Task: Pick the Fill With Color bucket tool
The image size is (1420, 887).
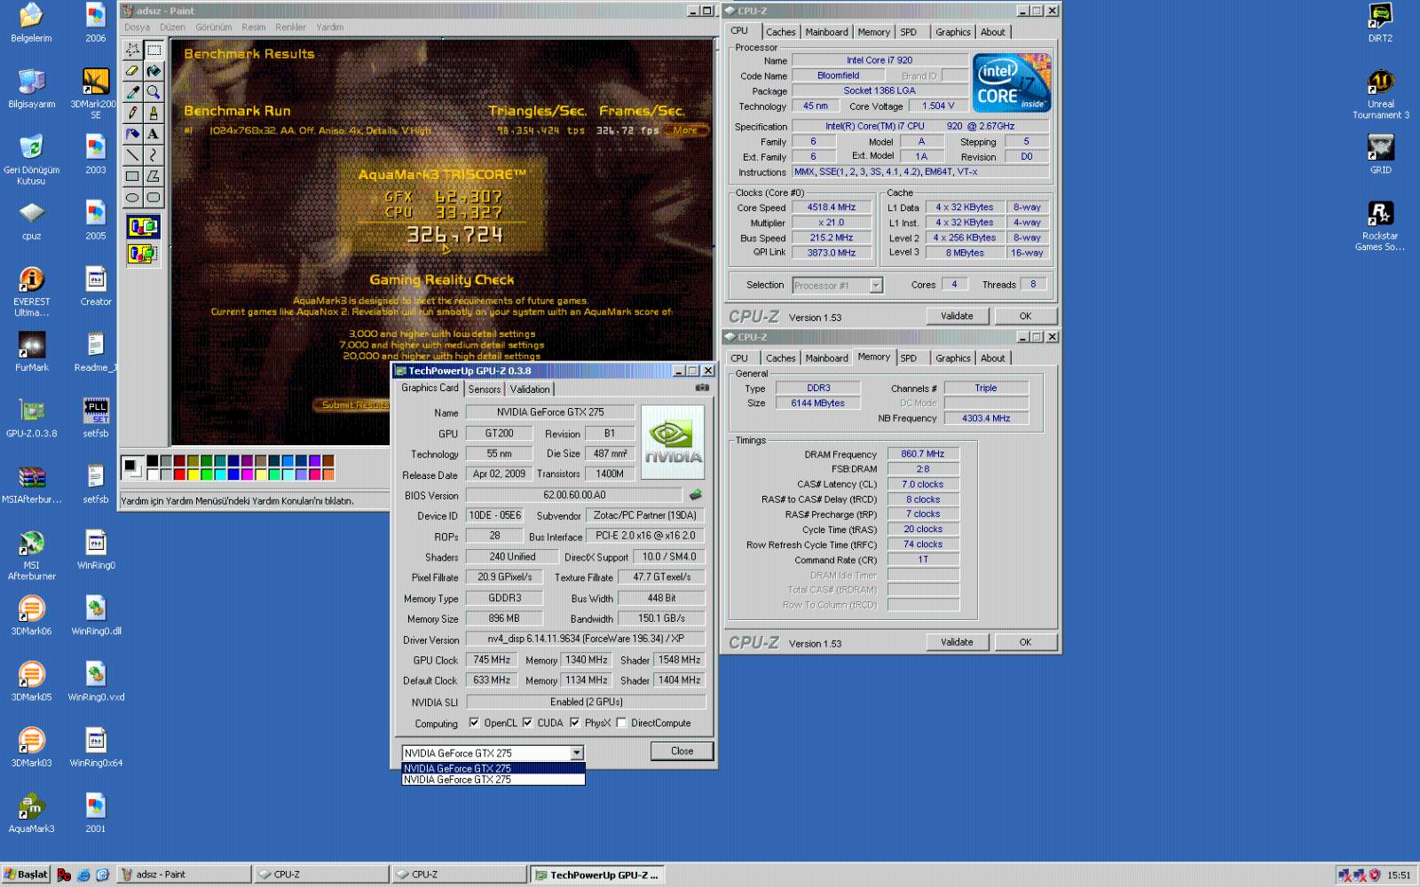Action: click(154, 71)
